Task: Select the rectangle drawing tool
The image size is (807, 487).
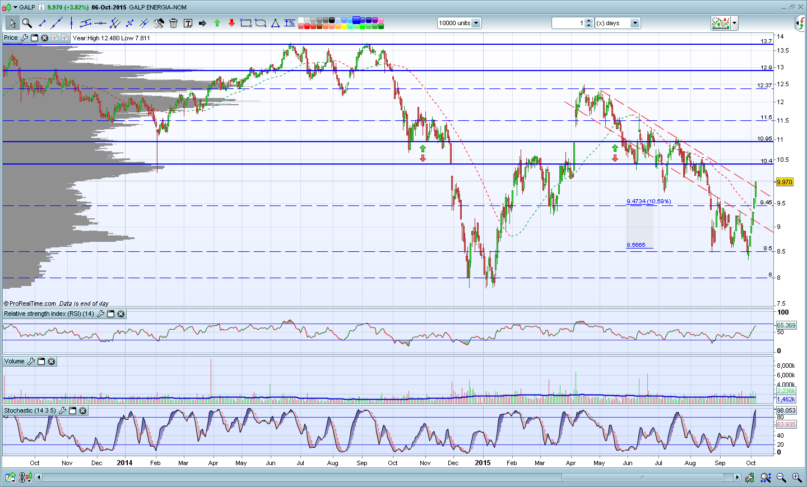Action: [x=246, y=23]
